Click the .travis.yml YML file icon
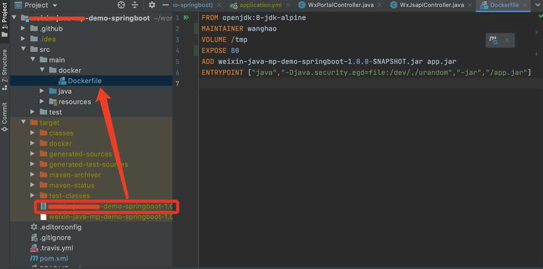 34,248
